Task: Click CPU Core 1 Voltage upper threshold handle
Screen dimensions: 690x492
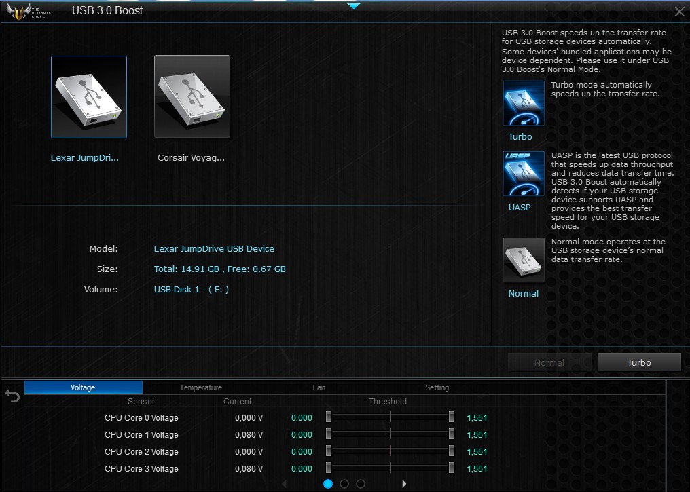Action: 452,434
